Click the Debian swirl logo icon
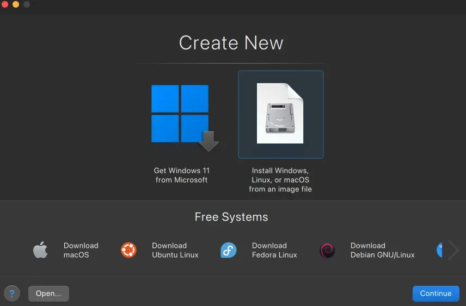Image resolution: width=466 pixels, height=306 pixels. [x=327, y=250]
